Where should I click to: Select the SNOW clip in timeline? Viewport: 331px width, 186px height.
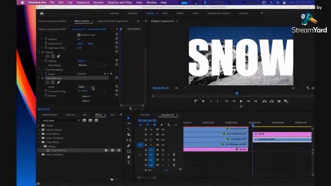point(282,134)
